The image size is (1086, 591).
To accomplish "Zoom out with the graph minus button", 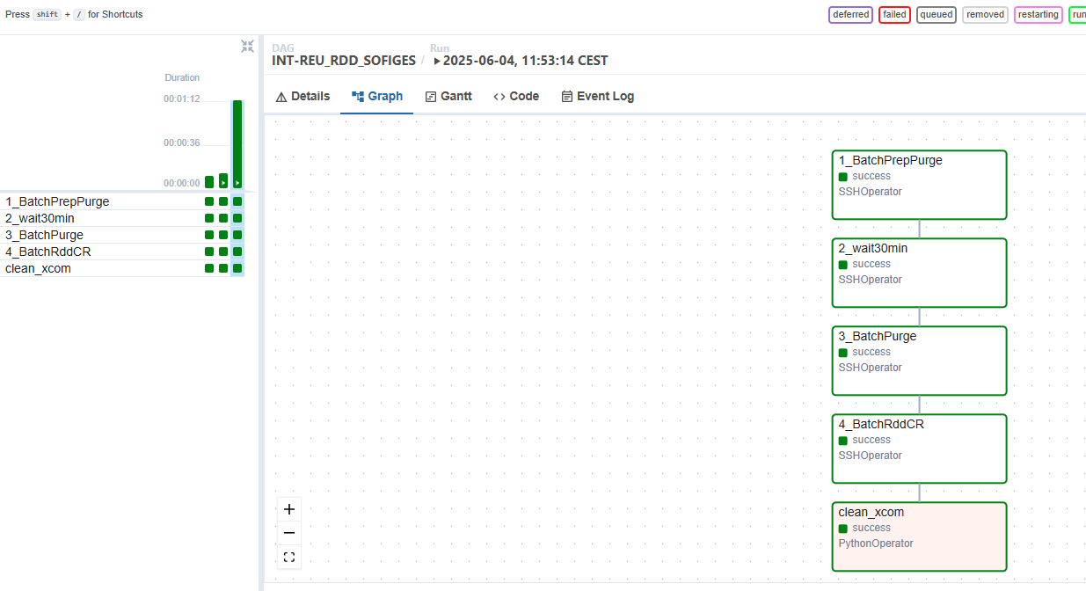I will pos(288,533).
